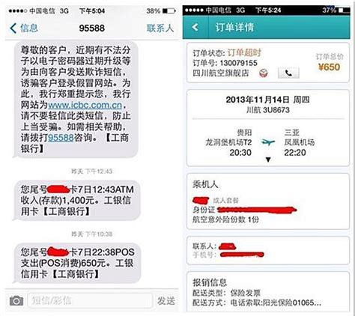The image size is (355, 316).
Task: Tap the 订单超时 order status text
Action: pos(244,53)
